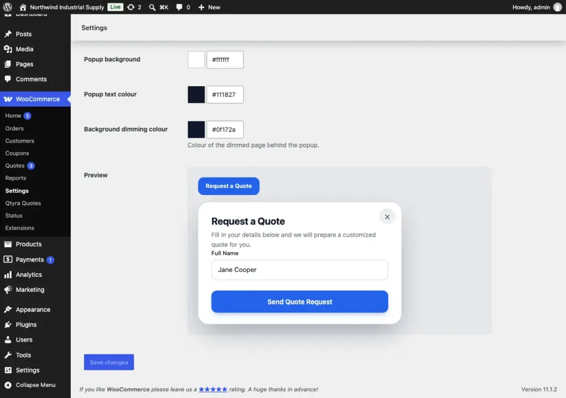566x398 pixels.
Task: Click the home icon beside Northwind Industrial Supply
Action: pyautogui.click(x=23, y=7)
